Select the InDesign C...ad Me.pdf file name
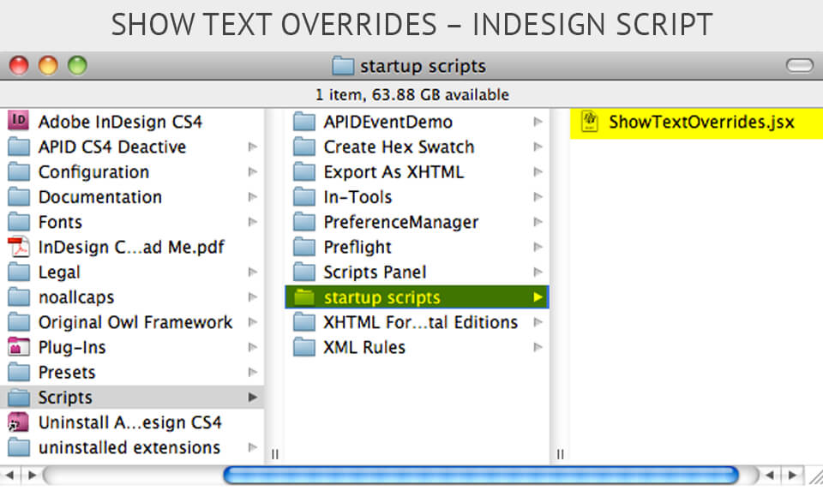 point(131,247)
